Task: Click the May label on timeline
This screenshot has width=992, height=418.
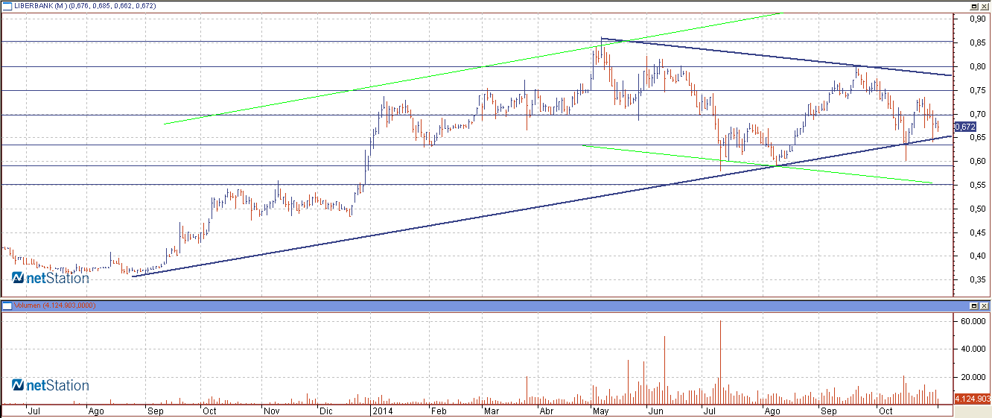Action: click(601, 411)
